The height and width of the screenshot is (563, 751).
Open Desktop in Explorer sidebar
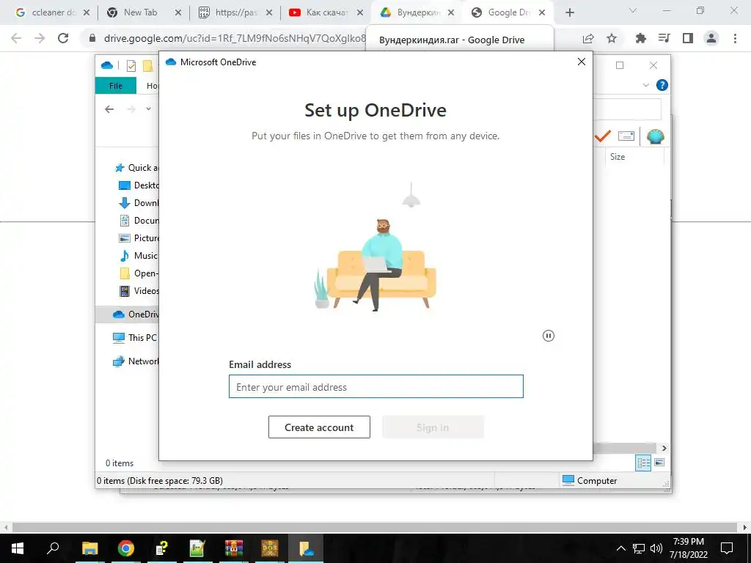coord(139,185)
